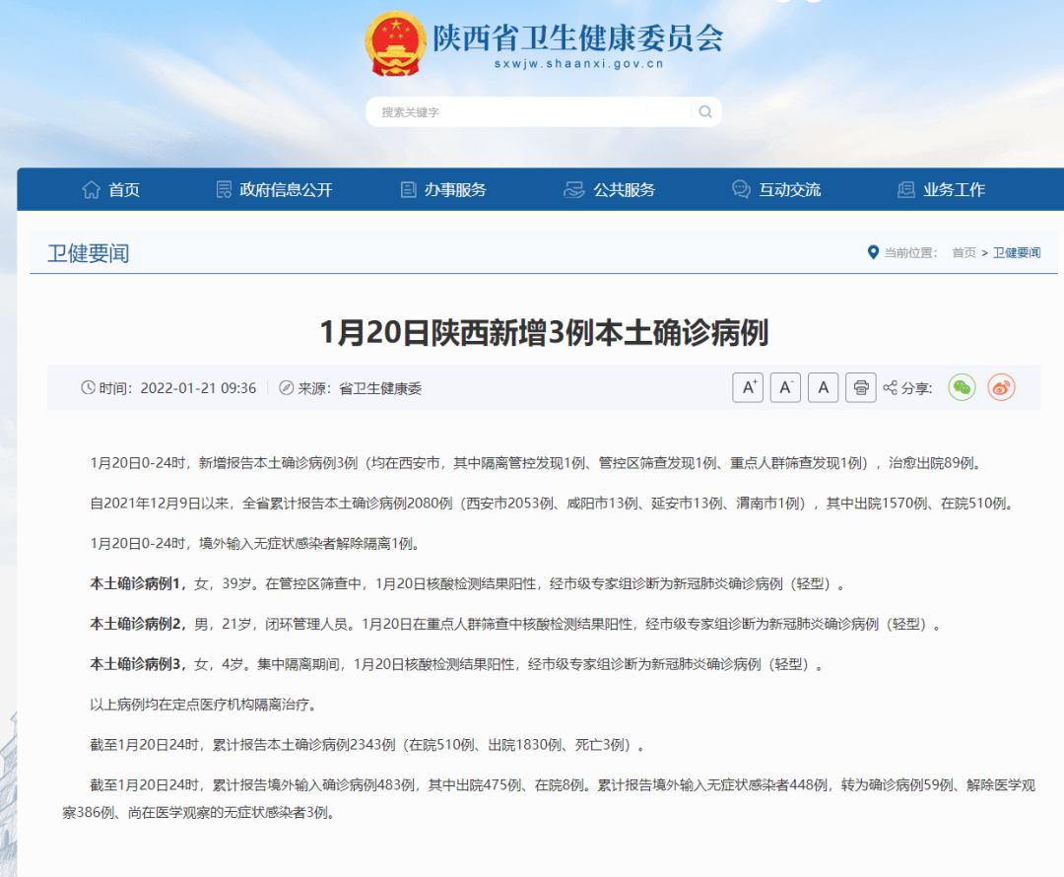This screenshot has height=877, width=1064.
Task: Click the bold text 本土确诊病例2
Action: coord(135,624)
